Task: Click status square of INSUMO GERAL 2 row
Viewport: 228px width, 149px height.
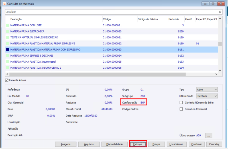Action: click(x=8, y=68)
